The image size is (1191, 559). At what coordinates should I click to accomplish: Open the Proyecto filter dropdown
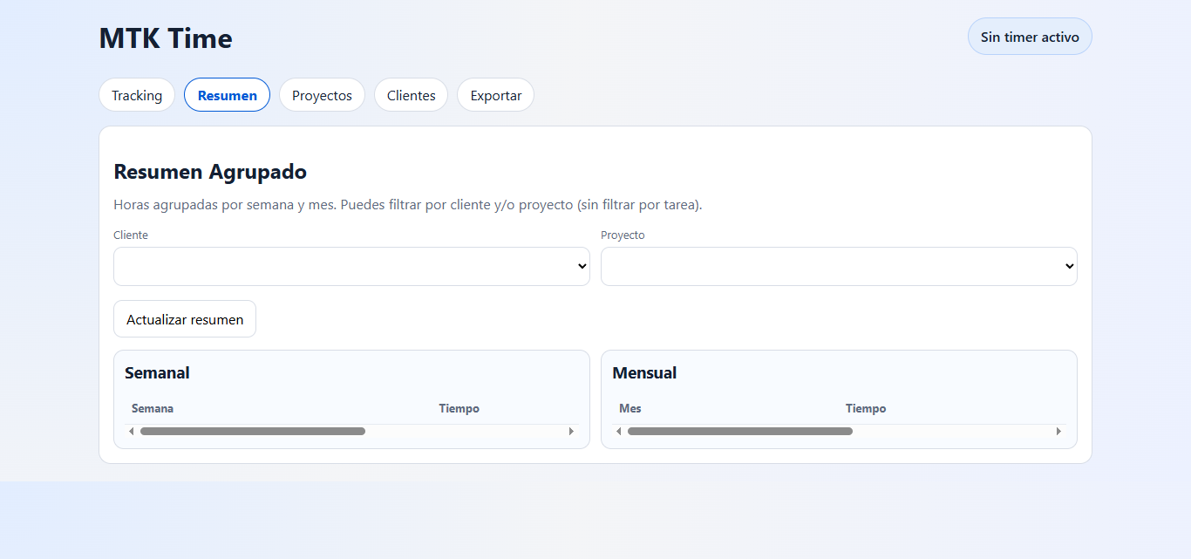tap(838, 266)
